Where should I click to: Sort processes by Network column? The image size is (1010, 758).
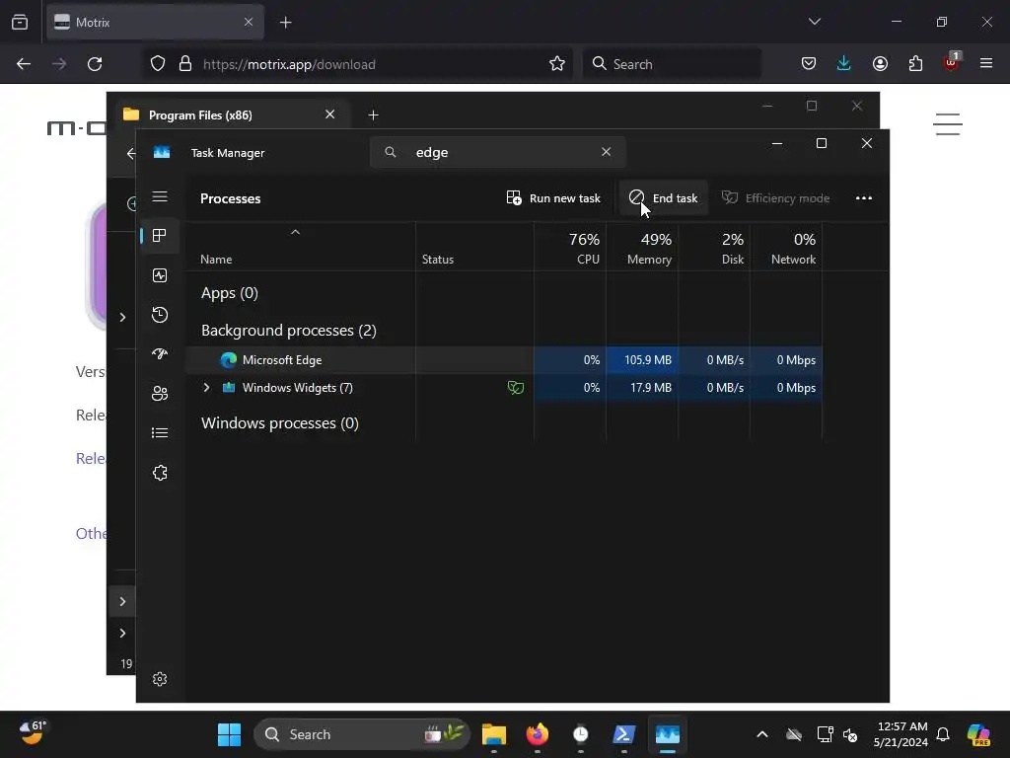pos(786,248)
